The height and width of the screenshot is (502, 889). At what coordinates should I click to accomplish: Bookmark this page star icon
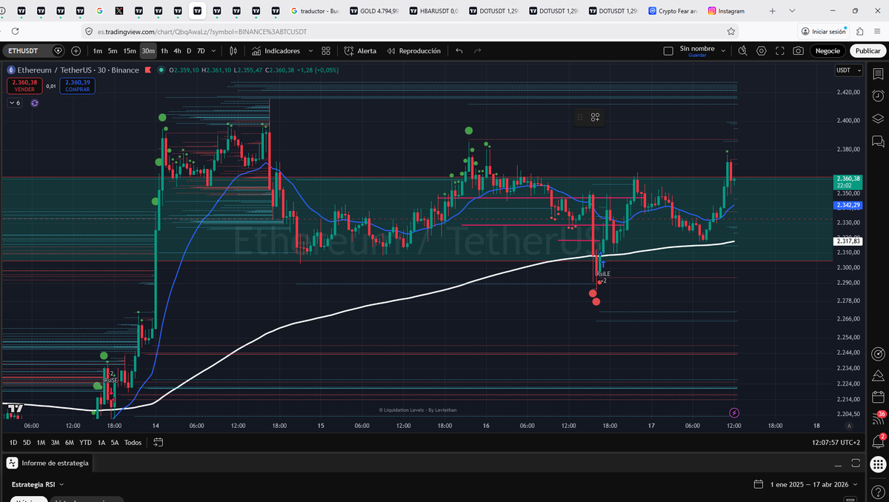coord(731,32)
